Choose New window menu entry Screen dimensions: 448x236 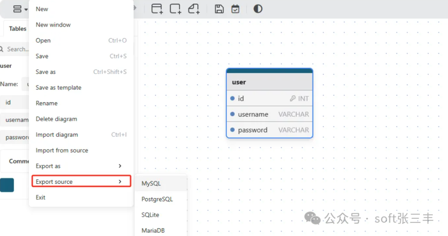coord(81,25)
